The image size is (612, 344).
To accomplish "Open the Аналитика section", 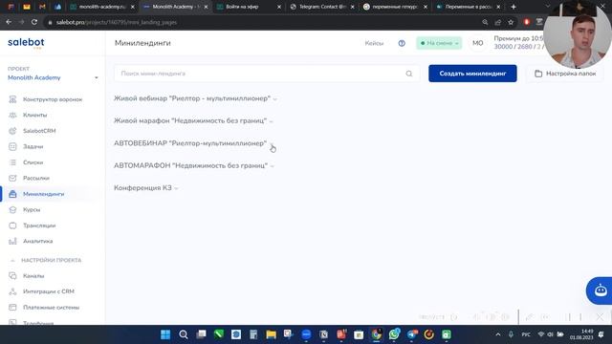I will [x=37, y=241].
